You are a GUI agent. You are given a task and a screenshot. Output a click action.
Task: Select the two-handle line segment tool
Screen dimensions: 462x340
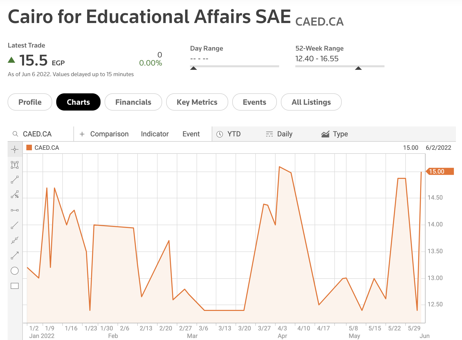click(15, 180)
